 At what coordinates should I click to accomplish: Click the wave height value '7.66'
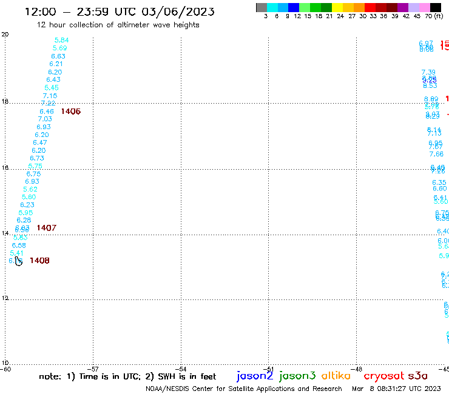pyautogui.click(x=436, y=154)
